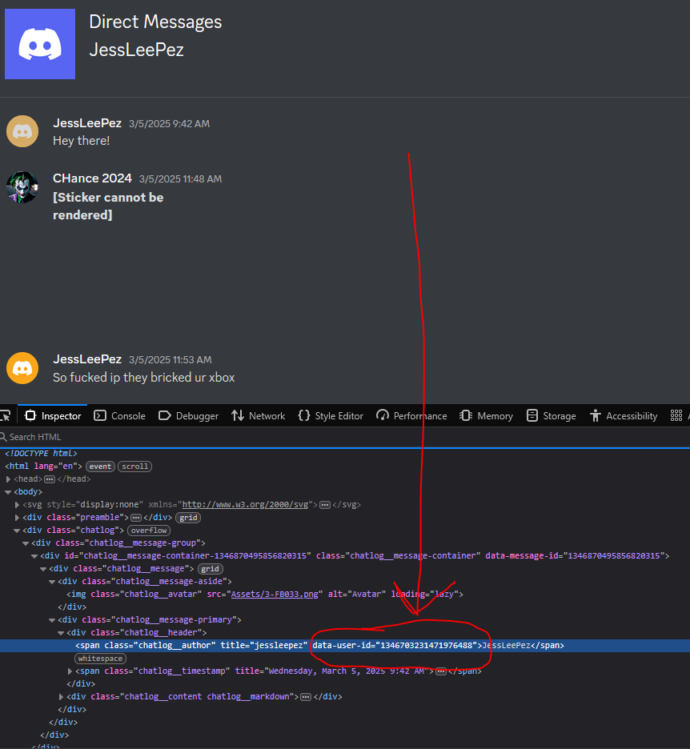Expand the preamble div arrow

[x=17, y=517]
